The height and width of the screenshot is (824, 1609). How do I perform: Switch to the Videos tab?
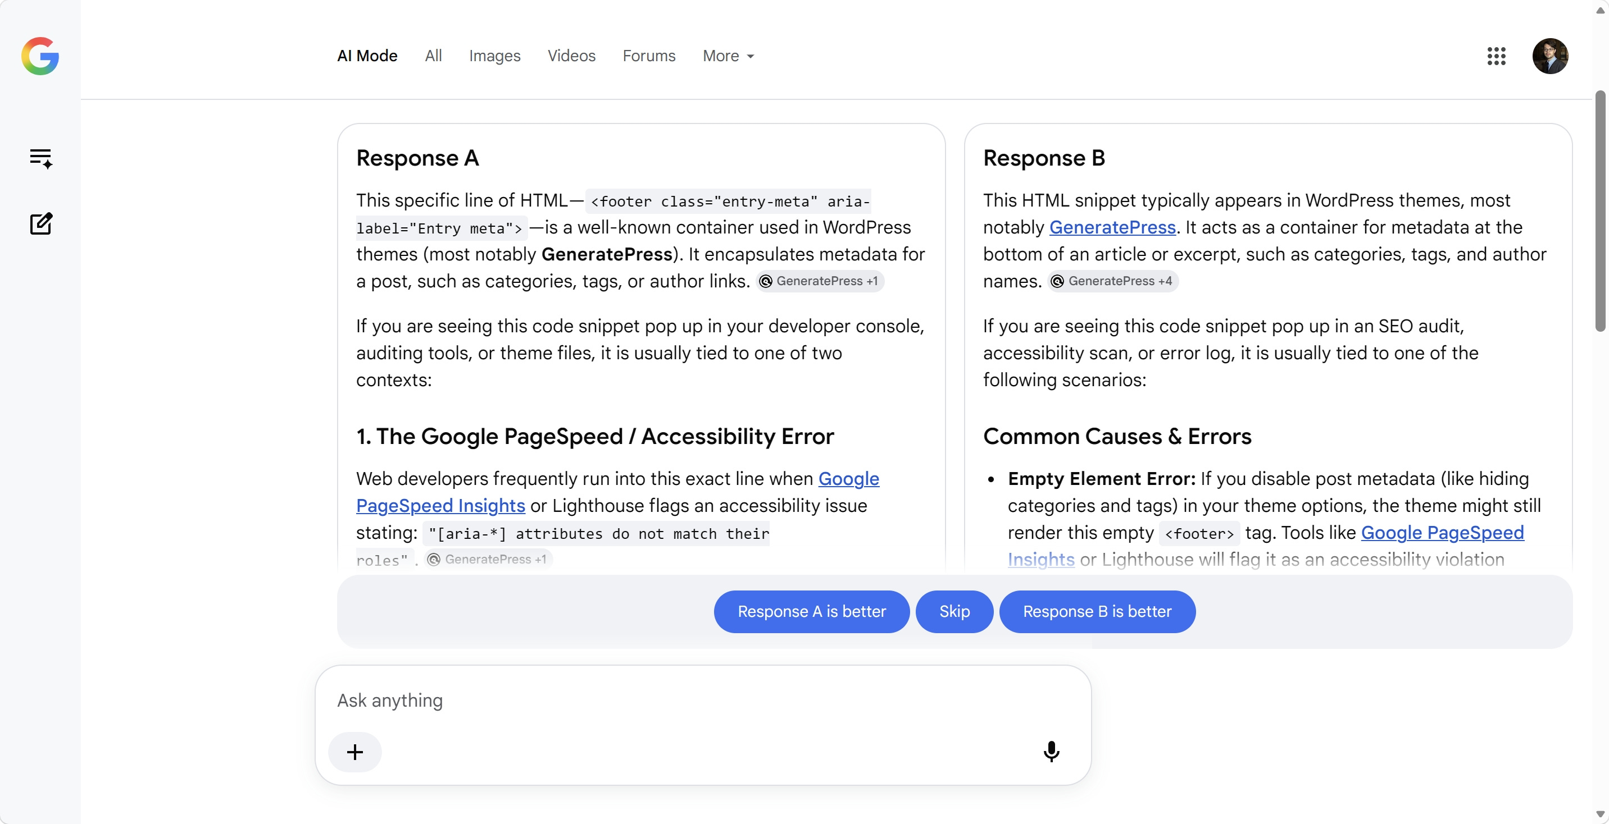pyautogui.click(x=571, y=56)
